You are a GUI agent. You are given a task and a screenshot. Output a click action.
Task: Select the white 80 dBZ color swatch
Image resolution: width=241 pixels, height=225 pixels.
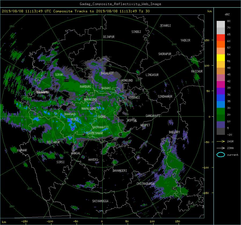(221, 24)
